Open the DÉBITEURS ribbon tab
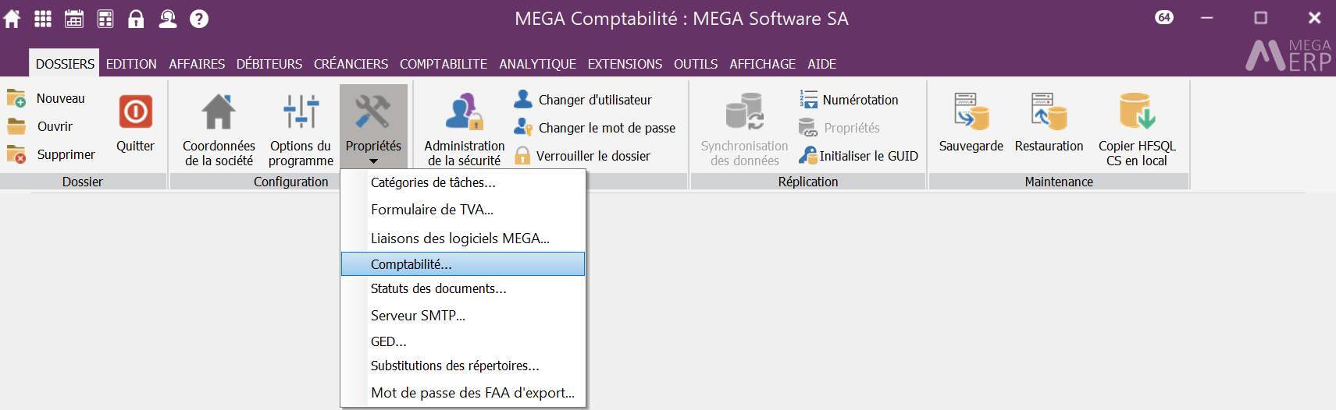The height and width of the screenshot is (410, 1336). click(269, 64)
